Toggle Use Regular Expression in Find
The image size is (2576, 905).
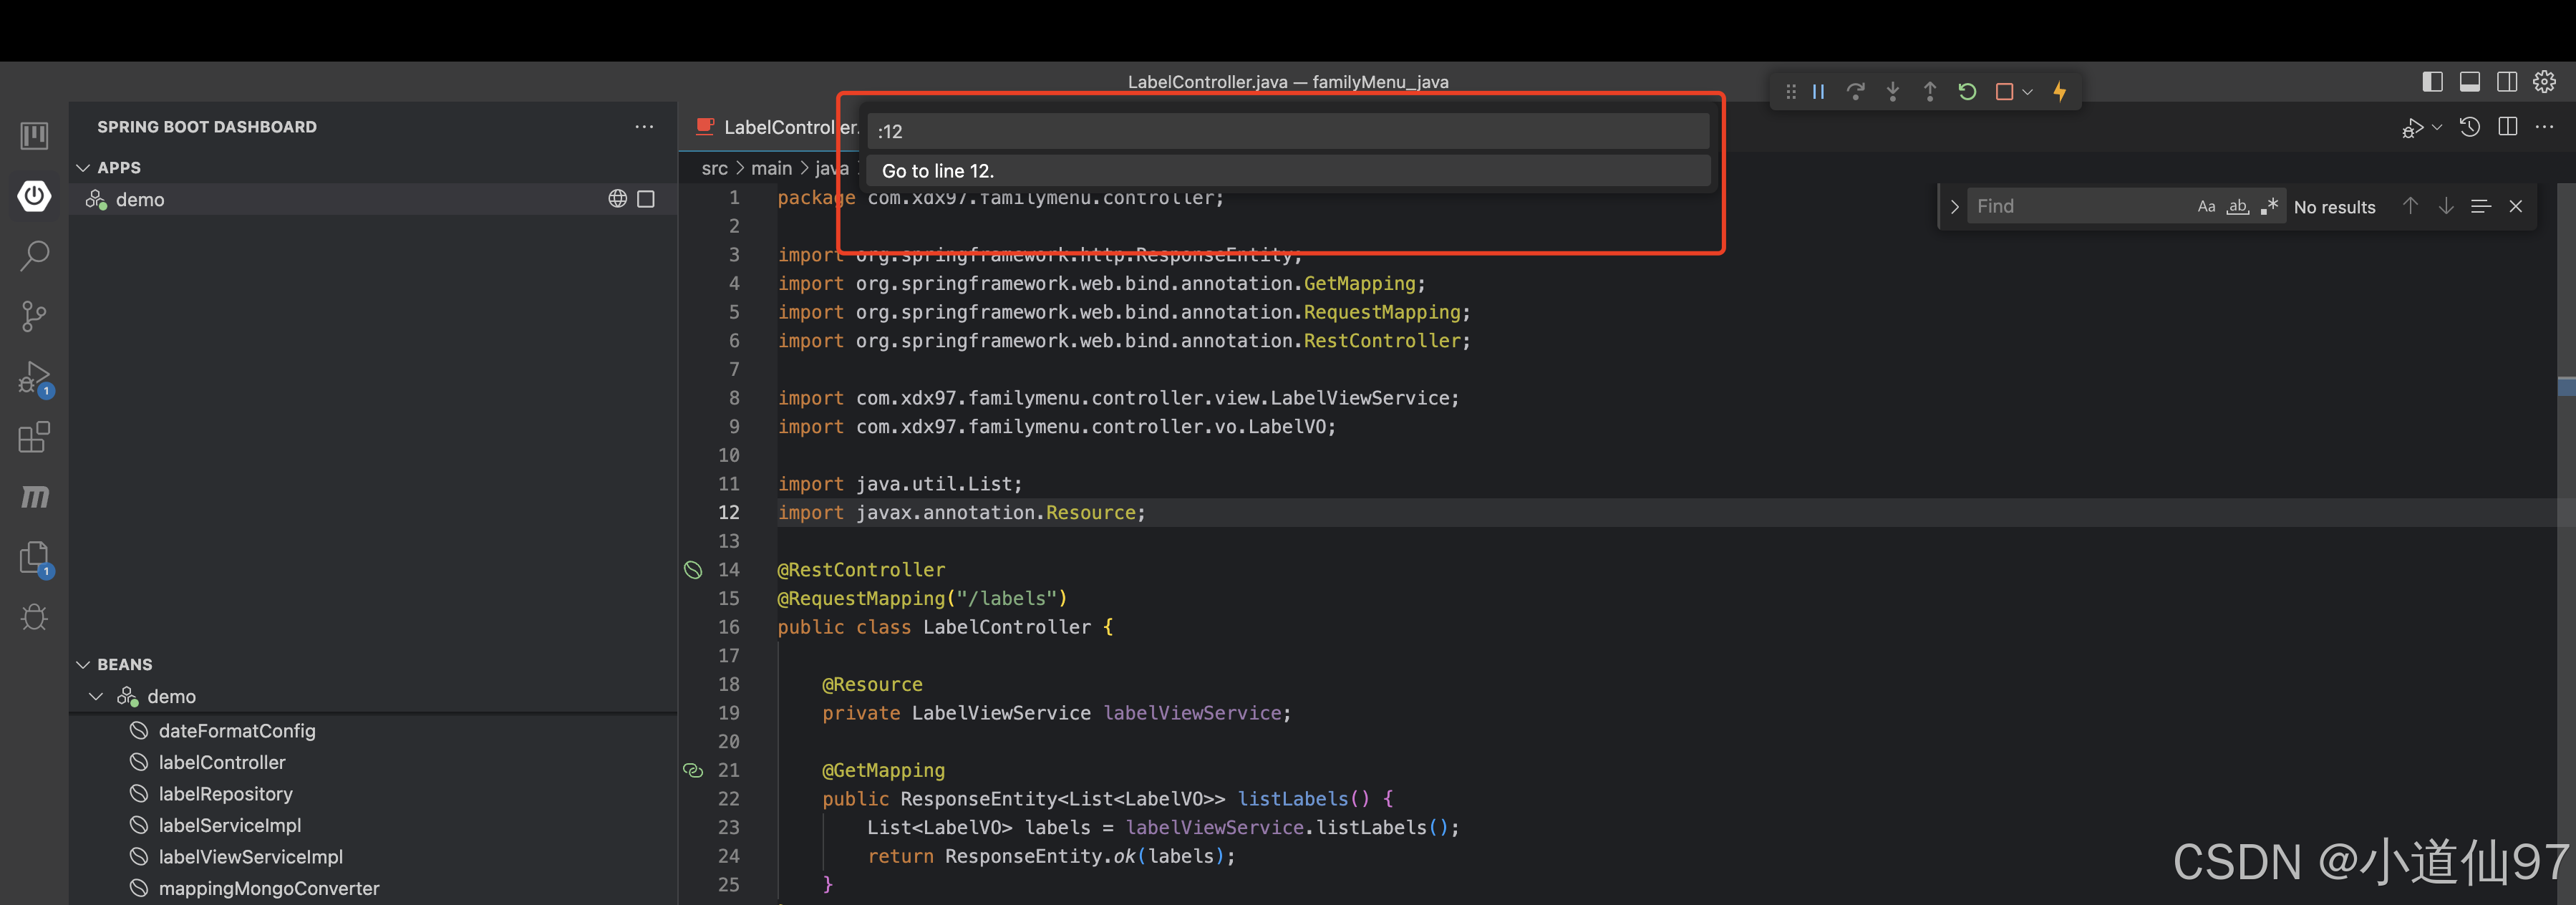pyautogui.click(x=2270, y=207)
